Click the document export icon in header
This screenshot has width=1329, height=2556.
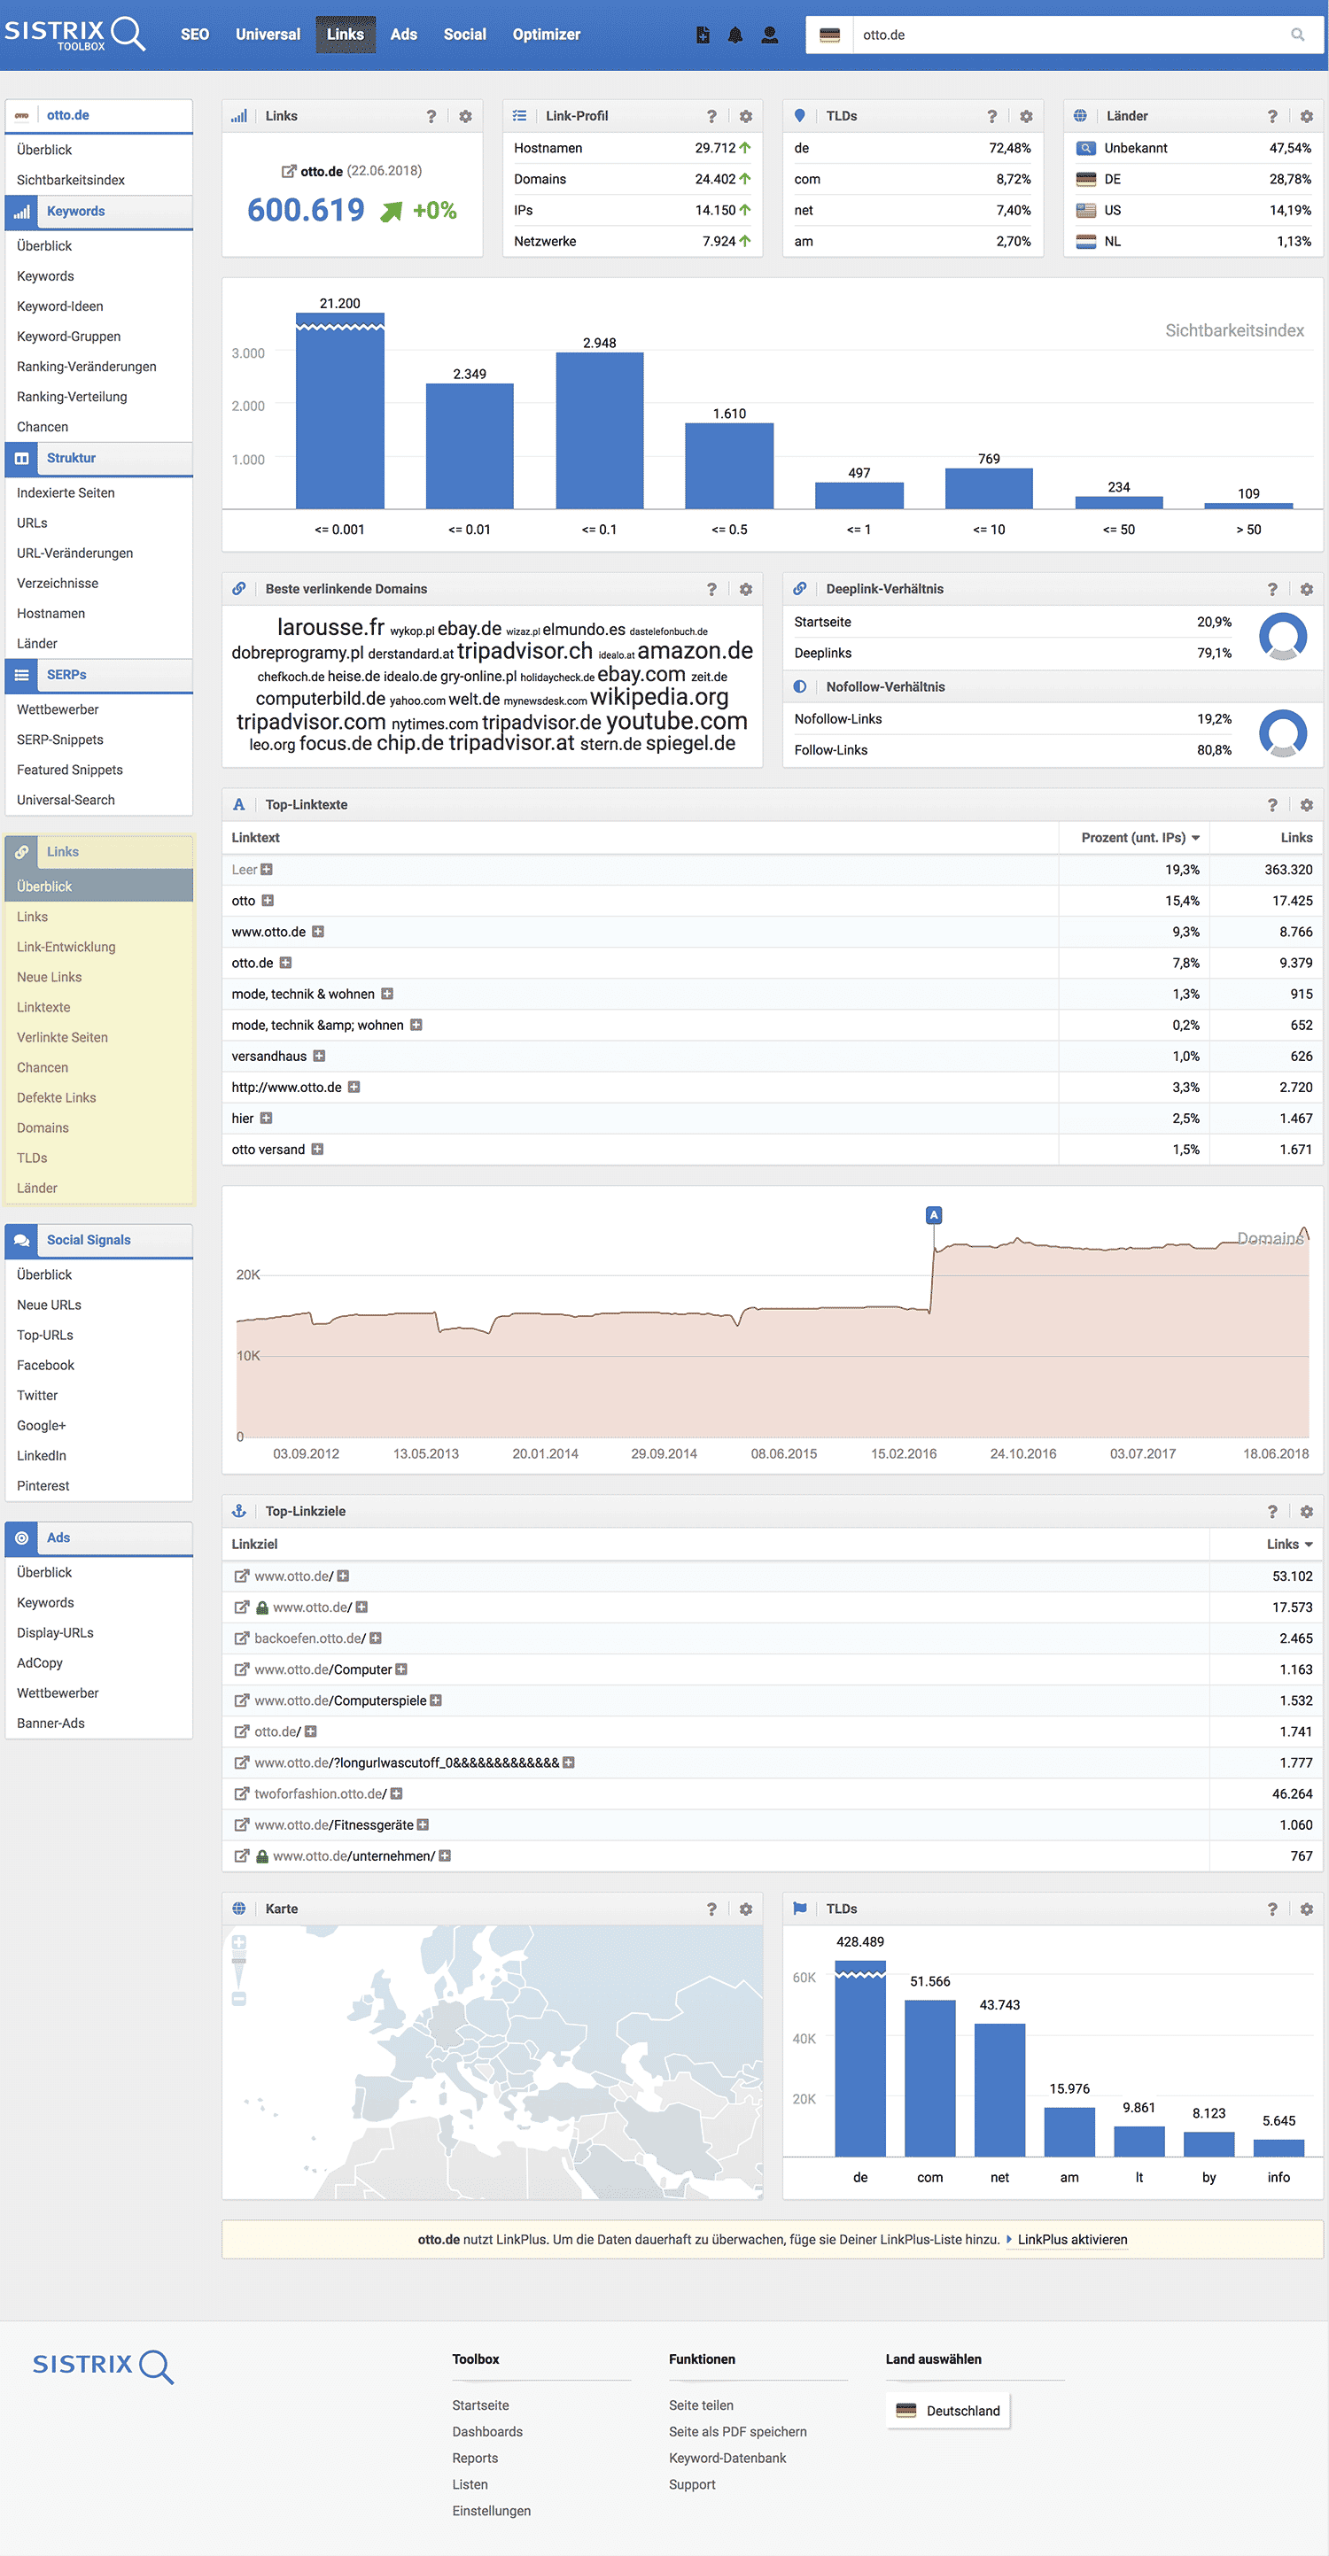(703, 35)
